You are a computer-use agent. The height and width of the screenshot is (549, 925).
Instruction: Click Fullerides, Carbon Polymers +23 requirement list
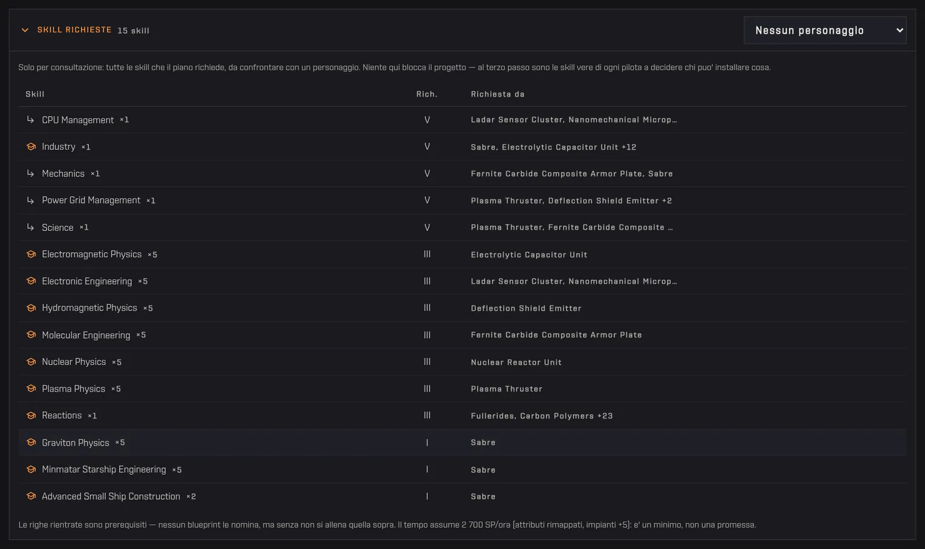(x=542, y=416)
